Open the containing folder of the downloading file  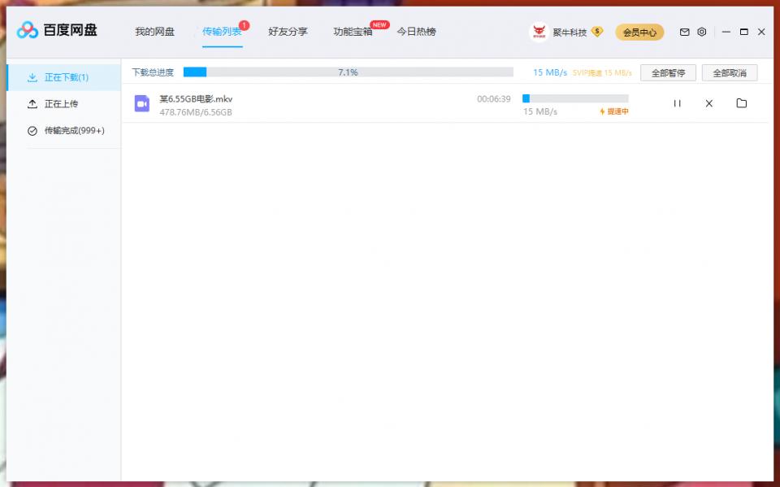741,103
